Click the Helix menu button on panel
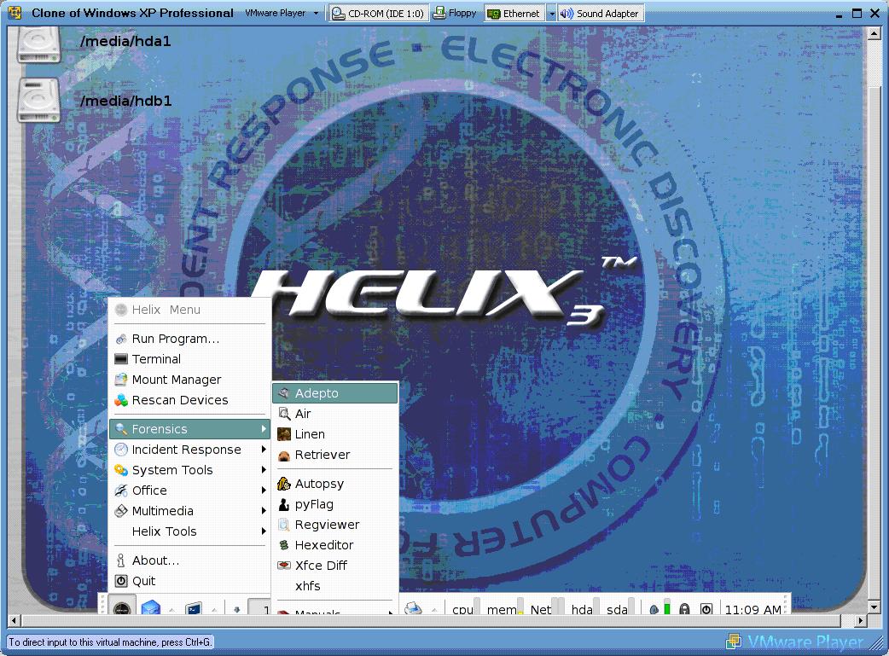The width and height of the screenshot is (889, 656). click(123, 607)
